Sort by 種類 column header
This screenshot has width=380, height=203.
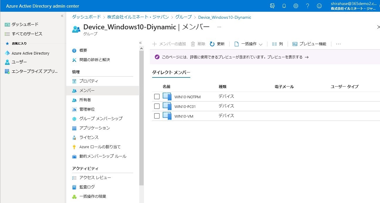[222, 87]
